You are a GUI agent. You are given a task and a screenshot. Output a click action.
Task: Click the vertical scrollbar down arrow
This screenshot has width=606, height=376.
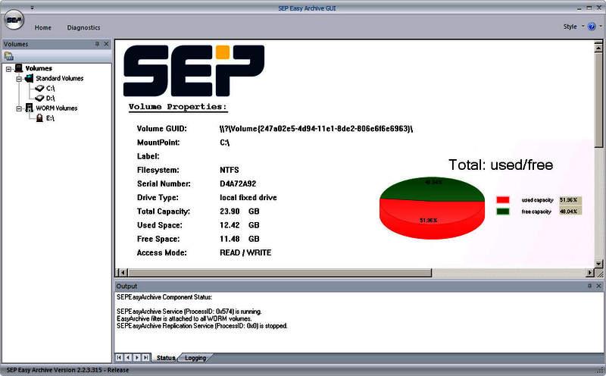tap(598, 264)
